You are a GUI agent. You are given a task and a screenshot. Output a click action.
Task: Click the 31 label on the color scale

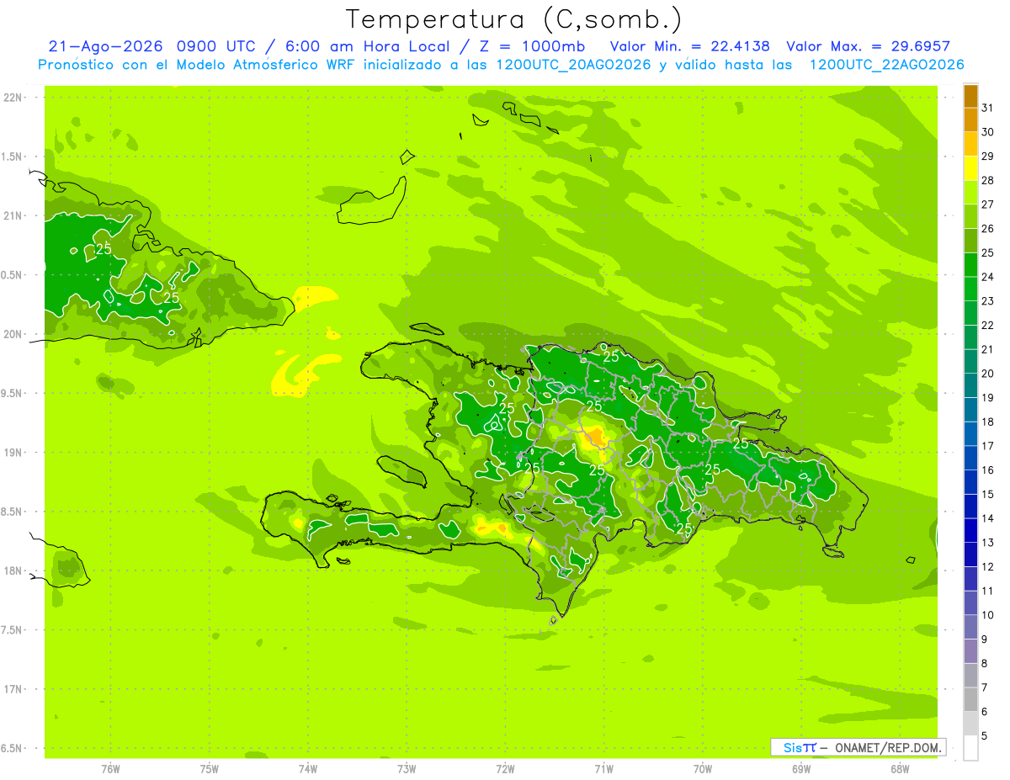click(x=988, y=108)
